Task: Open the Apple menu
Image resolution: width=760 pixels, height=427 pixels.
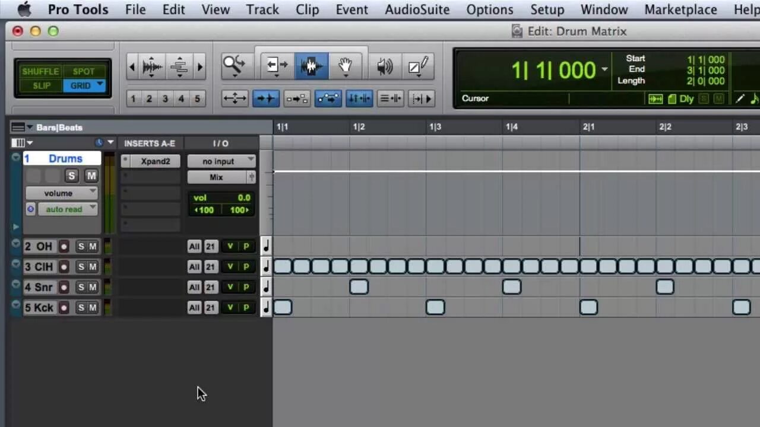Action: (24, 9)
